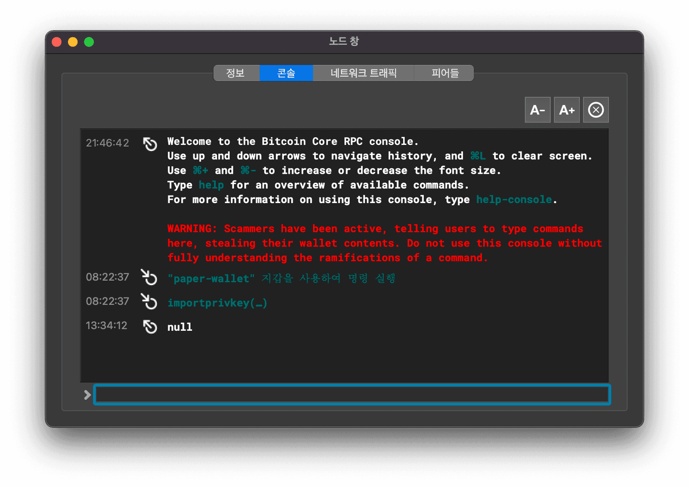Click the null result text
Image resolution: width=689 pixels, height=487 pixels.
click(x=180, y=327)
